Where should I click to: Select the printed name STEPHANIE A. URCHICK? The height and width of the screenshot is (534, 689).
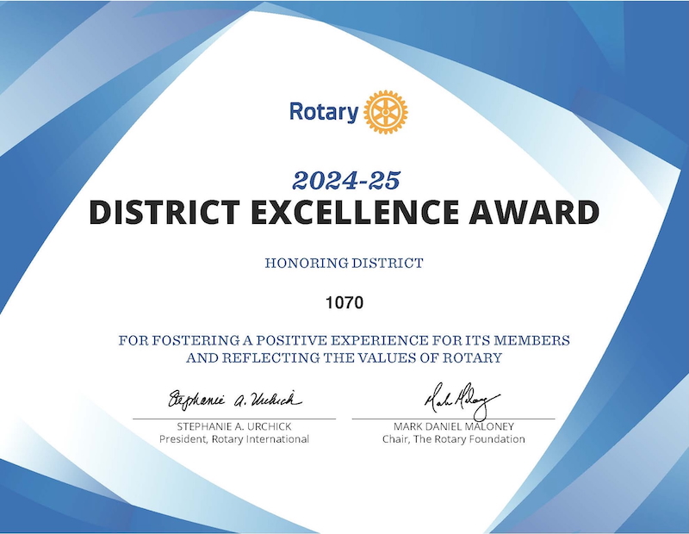point(233,426)
